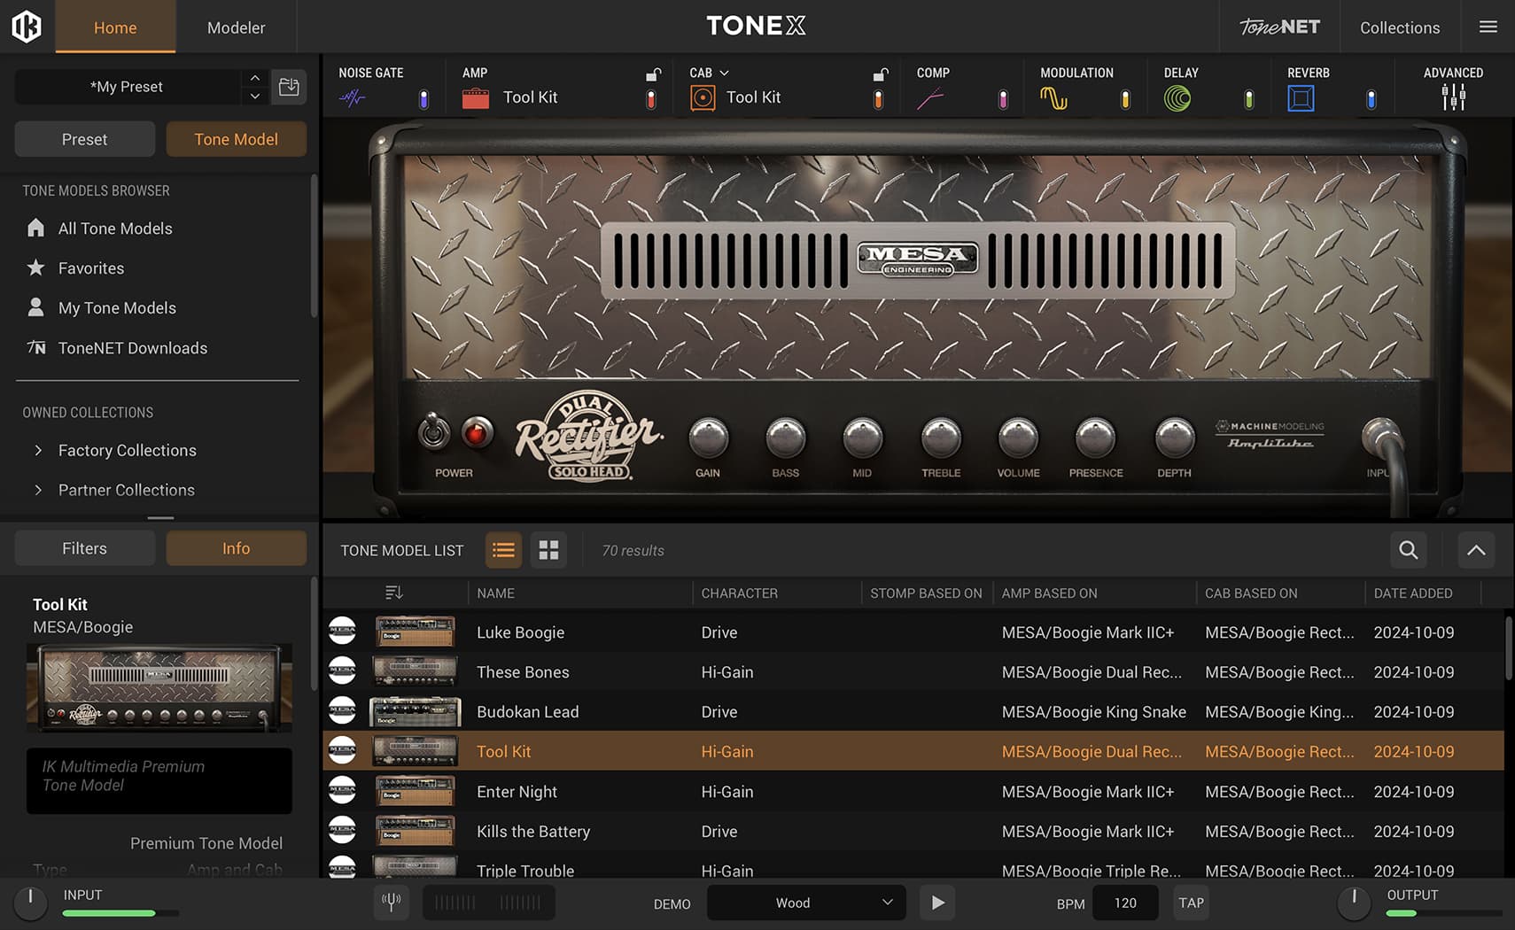Toggle the Noise Gate on/off switch
Viewport: 1515px width, 930px height.
pos(423,99)
